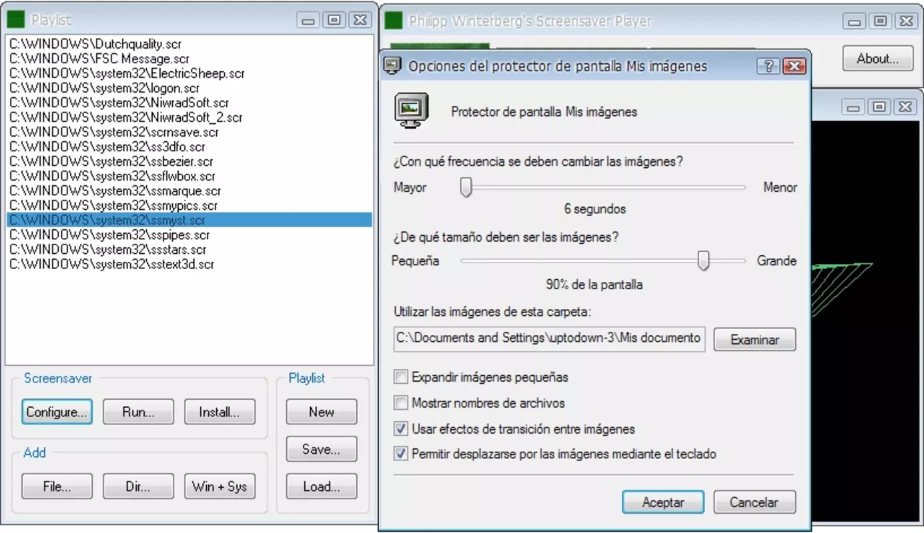
Task: Click the large Mis imágenes screensaver monitor icon
Action: (411, 111)
